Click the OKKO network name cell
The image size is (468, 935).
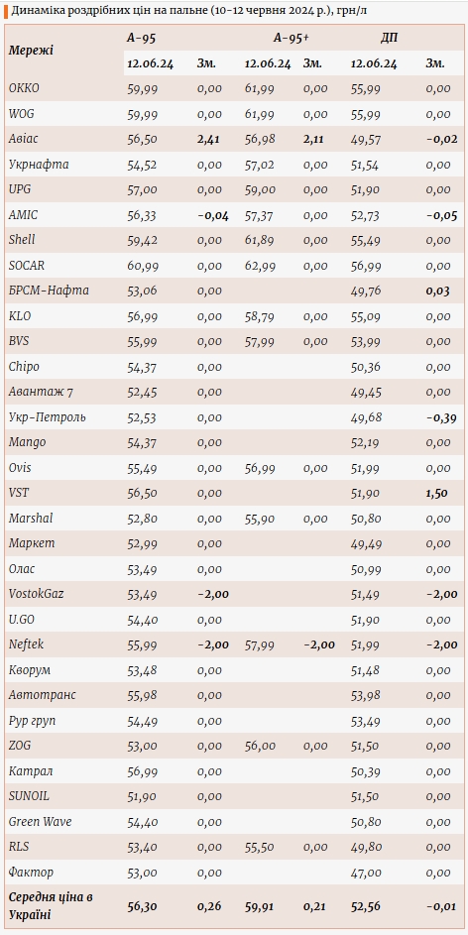24,88
